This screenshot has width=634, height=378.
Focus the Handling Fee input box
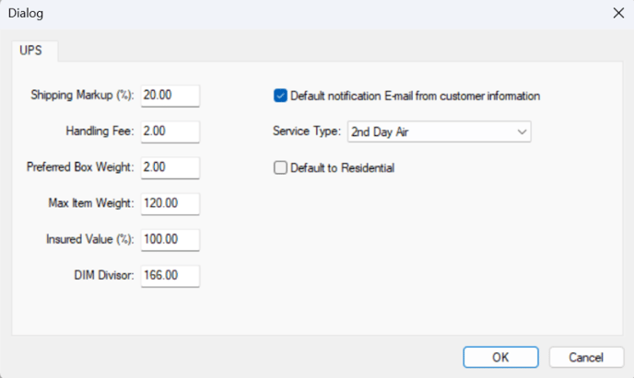point(170,132)
